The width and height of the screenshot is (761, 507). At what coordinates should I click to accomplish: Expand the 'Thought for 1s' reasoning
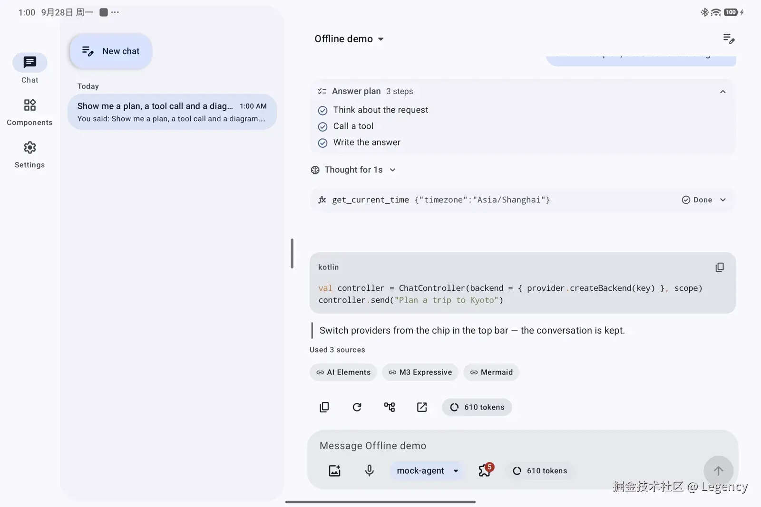pyautogui.click(x=353, y=170)
